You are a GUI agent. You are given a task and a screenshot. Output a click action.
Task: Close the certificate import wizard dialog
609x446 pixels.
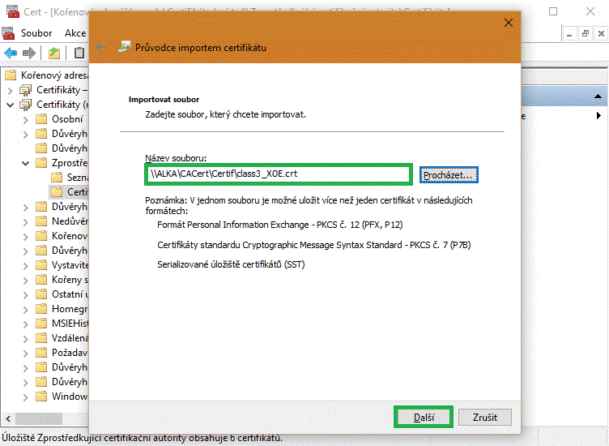click(x=509, y=23)
